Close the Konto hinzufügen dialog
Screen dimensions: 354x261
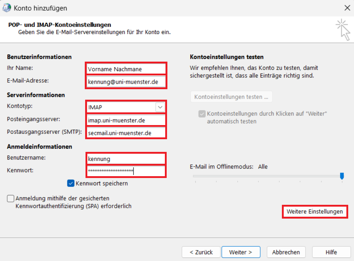pyautogui.click(x=346, y=8)
